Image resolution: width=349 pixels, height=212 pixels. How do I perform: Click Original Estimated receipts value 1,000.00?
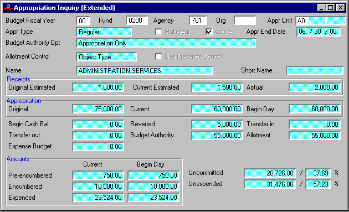point(98,87)
